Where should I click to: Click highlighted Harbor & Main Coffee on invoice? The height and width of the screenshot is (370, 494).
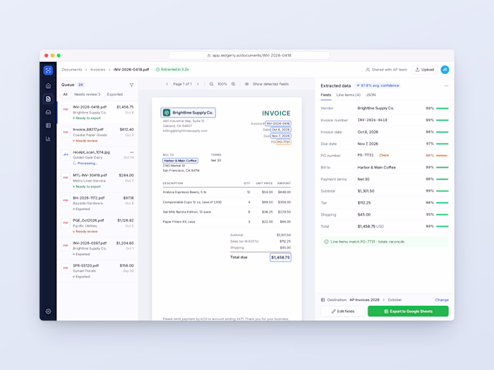point(180,161)
